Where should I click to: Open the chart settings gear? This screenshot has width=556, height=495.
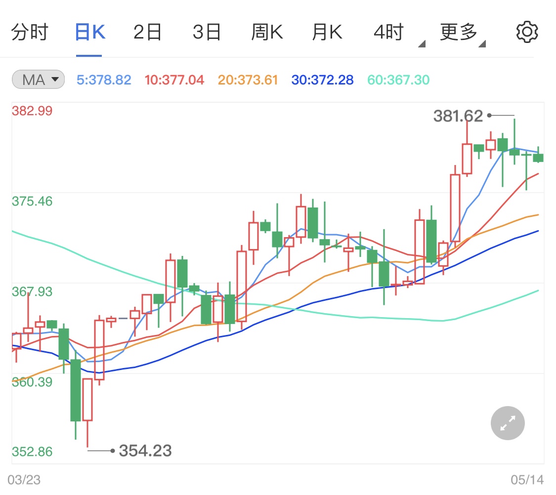coord(527,32)
